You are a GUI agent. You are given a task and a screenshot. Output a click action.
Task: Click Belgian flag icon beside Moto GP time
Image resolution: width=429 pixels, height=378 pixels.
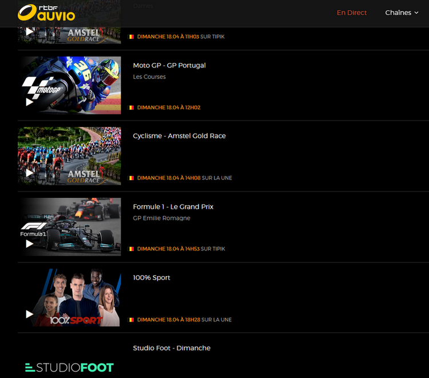click(x=132, y=108)
